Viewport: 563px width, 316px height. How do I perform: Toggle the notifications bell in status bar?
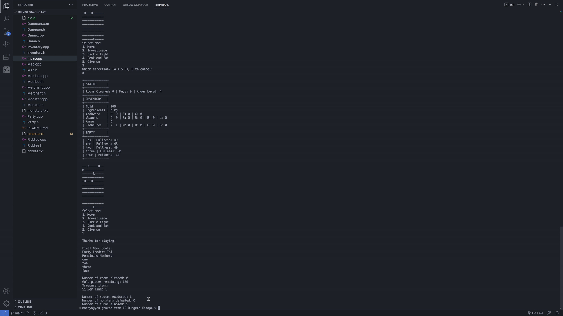coord(558,313)
